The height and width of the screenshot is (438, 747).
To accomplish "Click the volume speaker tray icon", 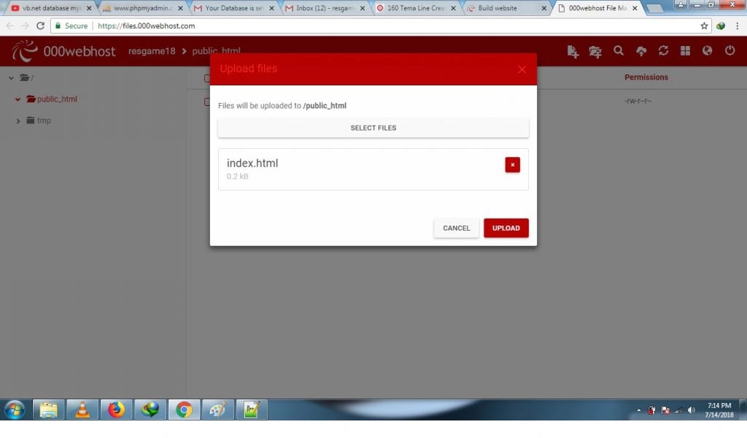I will 692,410.
